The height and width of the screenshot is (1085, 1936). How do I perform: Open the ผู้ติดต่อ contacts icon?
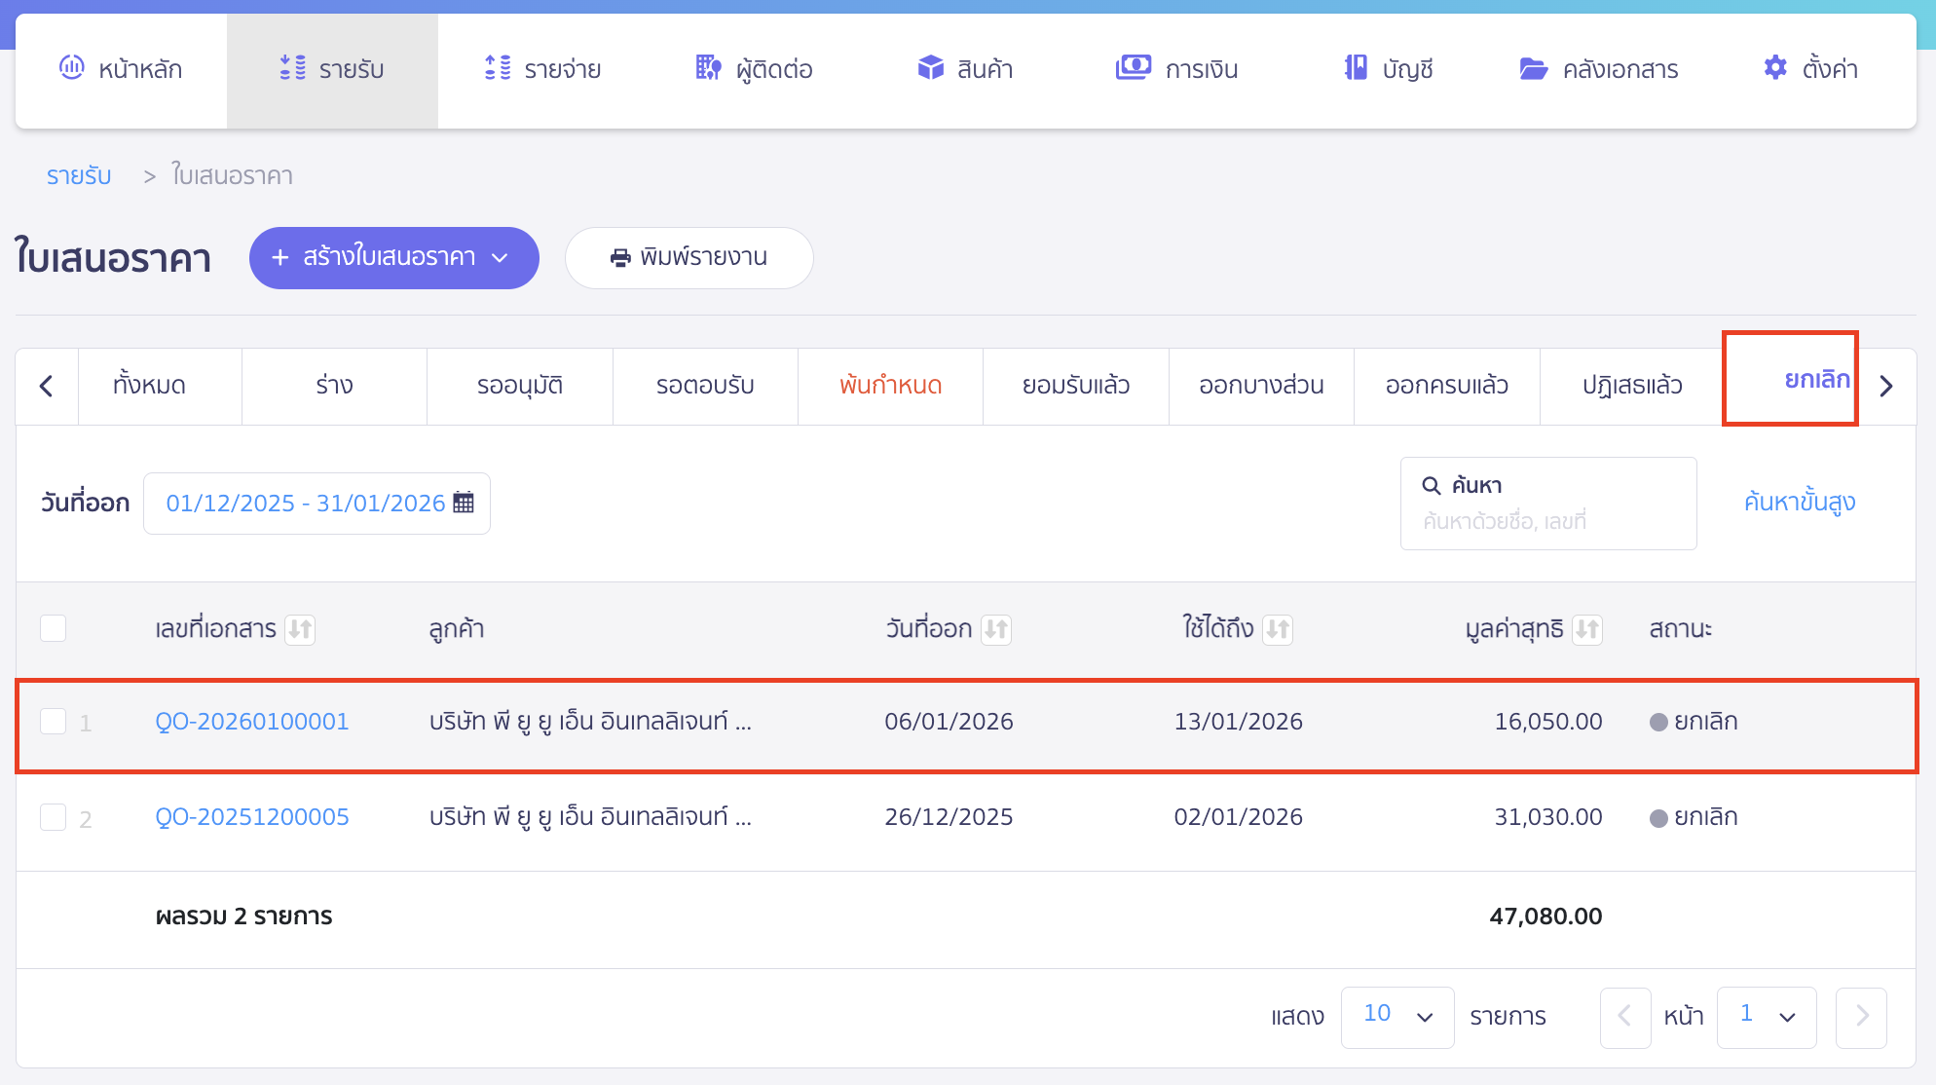point(708,68)
